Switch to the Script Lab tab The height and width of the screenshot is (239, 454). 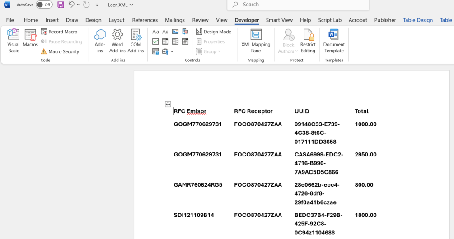330,20
